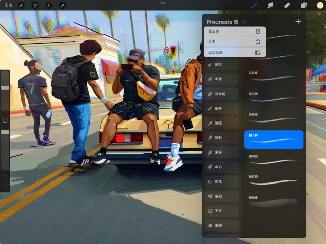Screen dimensions: 326x244
Task: Activate the Transform arrow tool
Action: pos(62,5)
